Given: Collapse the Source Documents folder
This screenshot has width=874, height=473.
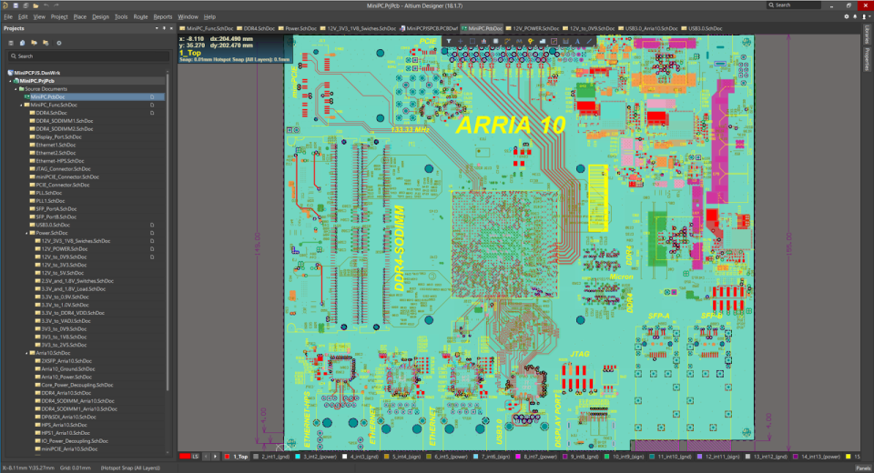Looking at the screenshot, I should (16, 88).
